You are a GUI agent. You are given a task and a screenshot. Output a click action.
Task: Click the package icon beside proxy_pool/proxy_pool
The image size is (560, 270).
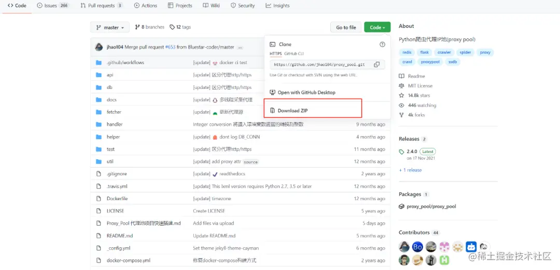402,206
